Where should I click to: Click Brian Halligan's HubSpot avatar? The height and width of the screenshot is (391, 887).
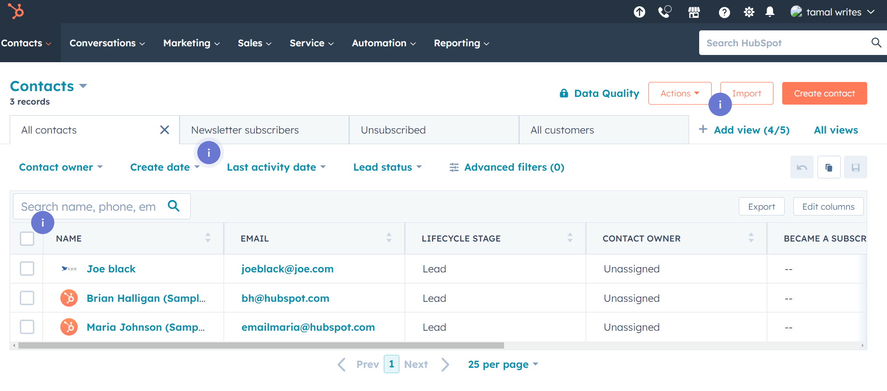point(69,298)
